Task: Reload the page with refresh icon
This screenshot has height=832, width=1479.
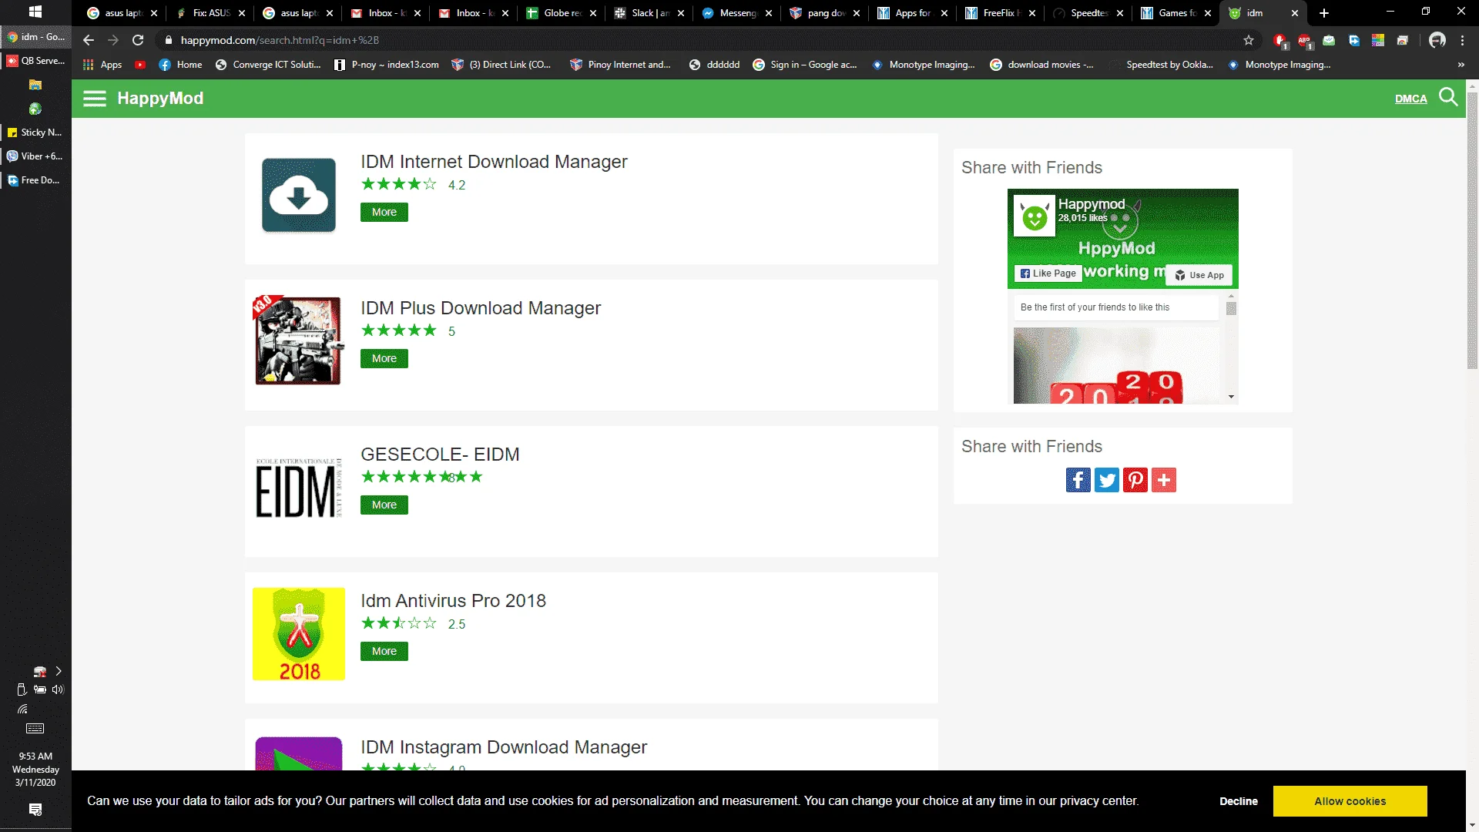Action: click(138, 40)
